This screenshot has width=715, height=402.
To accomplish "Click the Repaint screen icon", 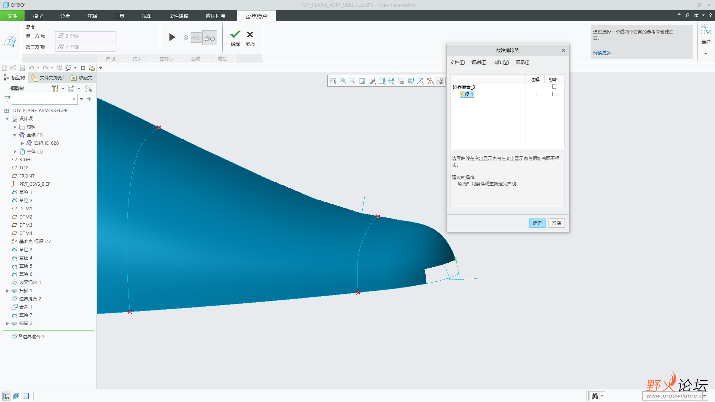I will tap(362, 81).
